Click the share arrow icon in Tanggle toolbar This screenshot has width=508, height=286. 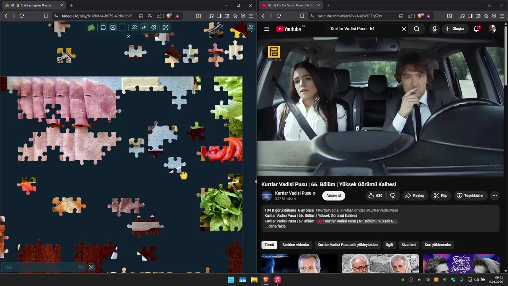pyautogui.click(x=144, y=27)
